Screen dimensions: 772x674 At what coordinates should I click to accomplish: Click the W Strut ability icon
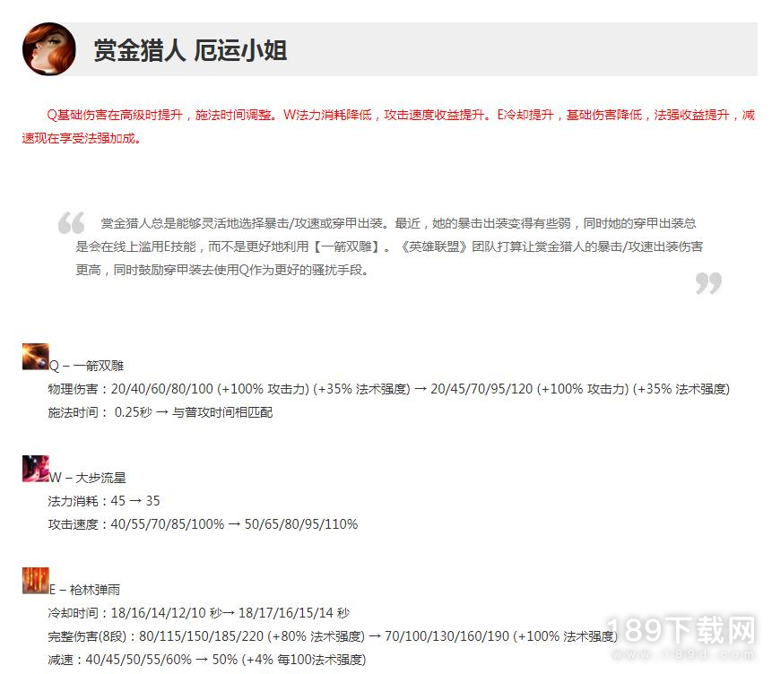36,469
